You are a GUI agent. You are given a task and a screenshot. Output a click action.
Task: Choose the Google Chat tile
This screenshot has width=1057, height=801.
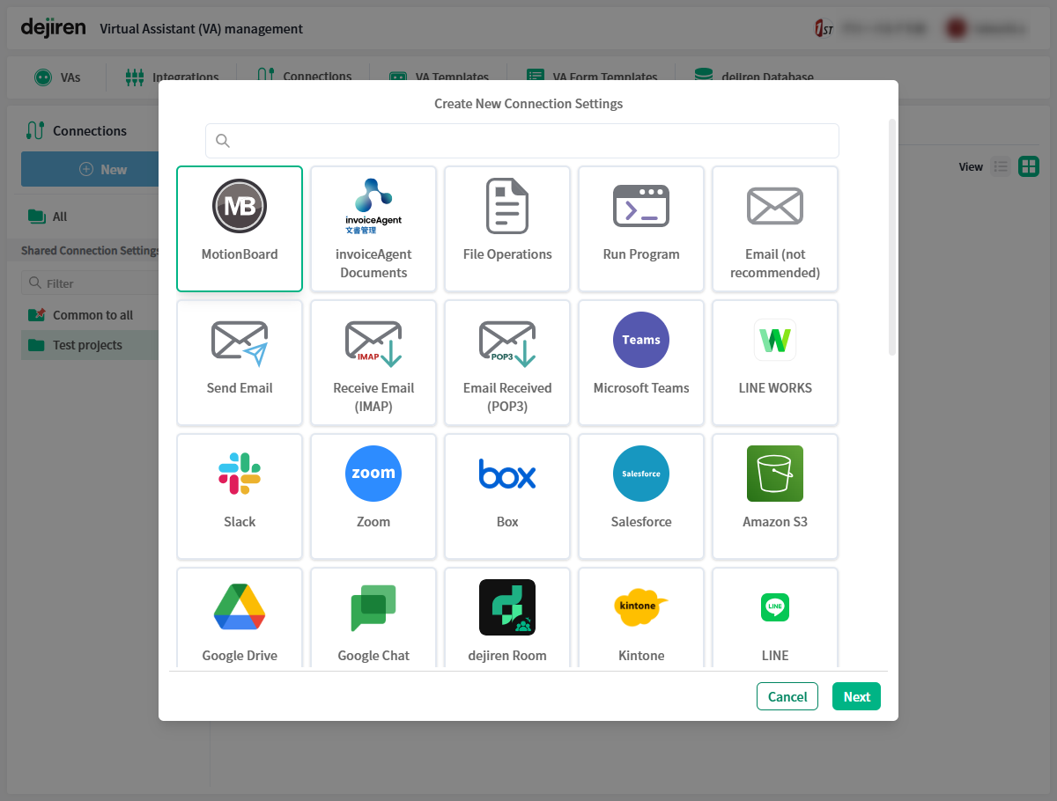click(x=373, y=619)
